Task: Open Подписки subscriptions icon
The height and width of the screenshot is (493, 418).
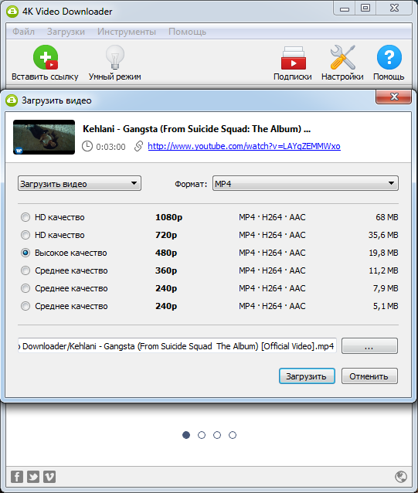Action: (x=293, y=58)
